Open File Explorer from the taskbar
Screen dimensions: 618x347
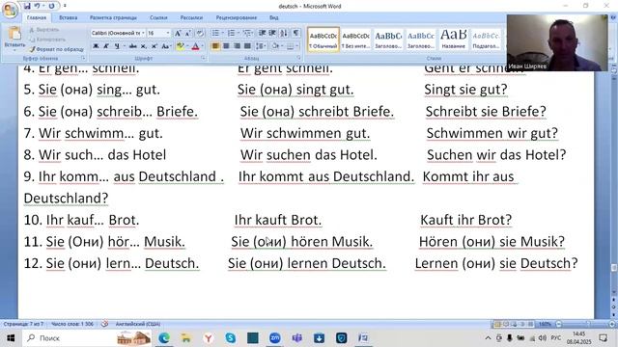[186, 338]
